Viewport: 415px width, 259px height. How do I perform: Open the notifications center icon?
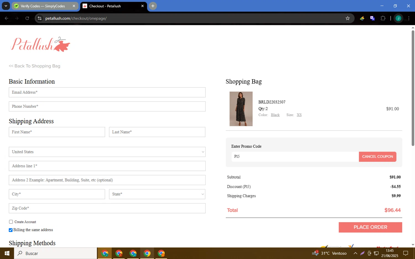406,253
